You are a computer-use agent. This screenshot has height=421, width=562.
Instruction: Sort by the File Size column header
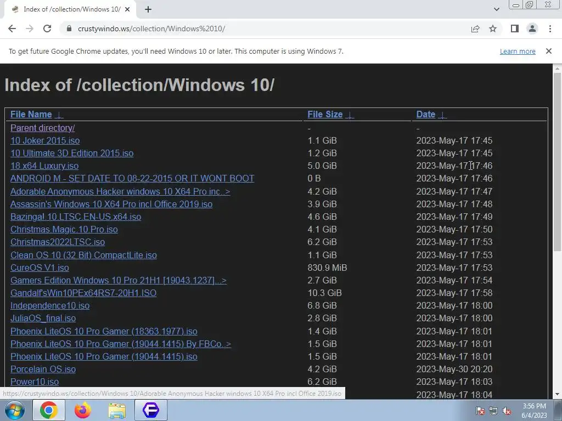point(325,114)
